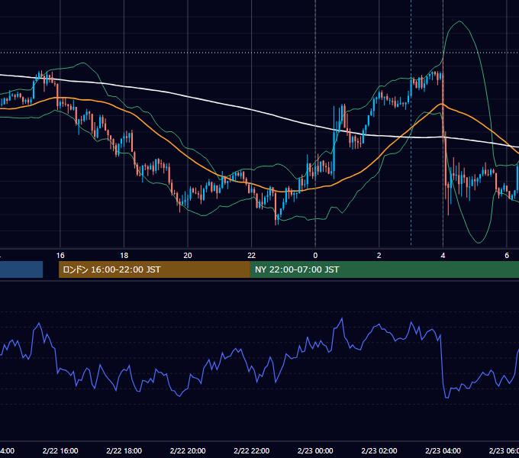Viewport: 519px width, 458px height.
Task: Click the upper axis hour label 18
Action: pyautogui.click(x=124, y=256)
